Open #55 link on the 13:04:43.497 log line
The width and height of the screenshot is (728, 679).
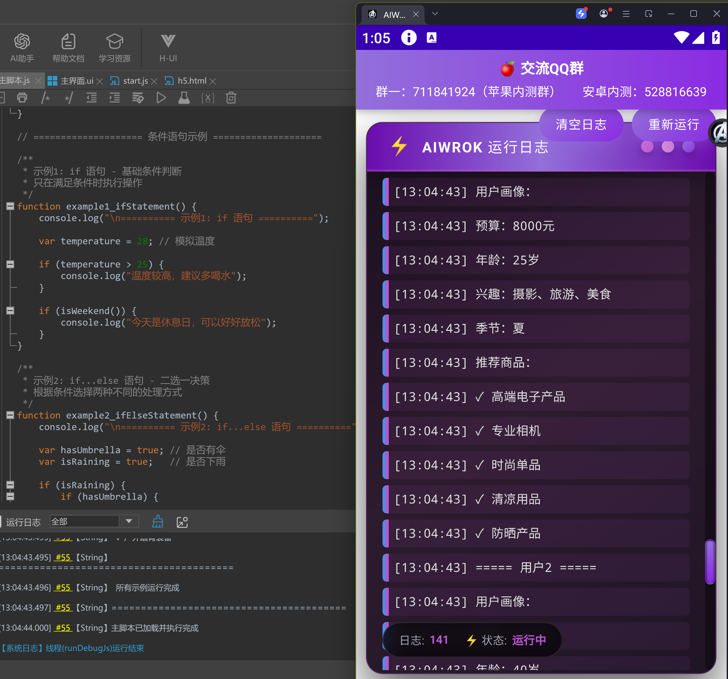63,607
